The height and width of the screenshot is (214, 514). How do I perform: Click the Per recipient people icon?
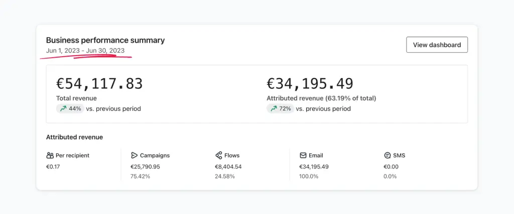tap(50, 155)
